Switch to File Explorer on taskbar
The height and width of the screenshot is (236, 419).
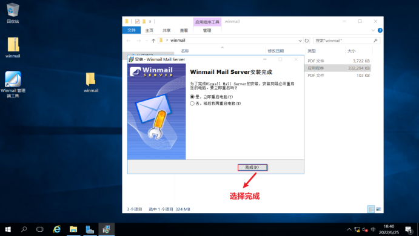tap(73, 229)
